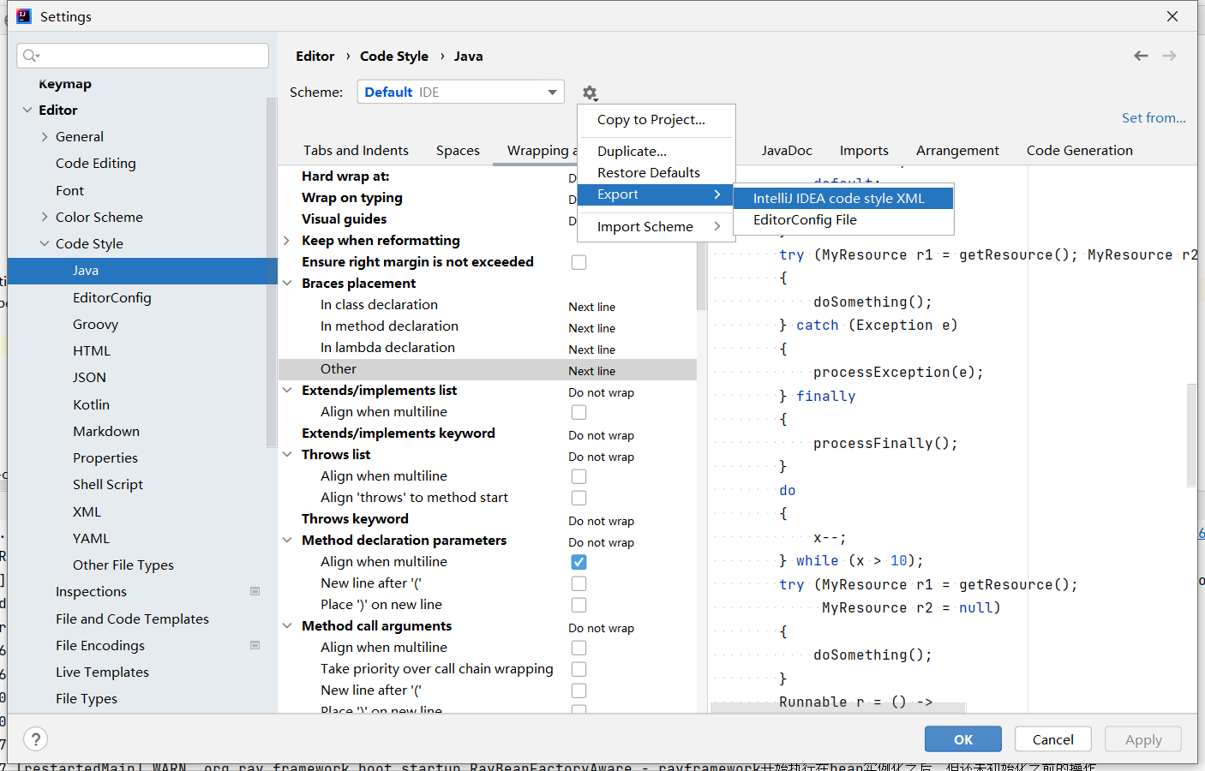Open File and Code Templates settings
Screen dimensions: 1205x771
click(x=132, y=619)
